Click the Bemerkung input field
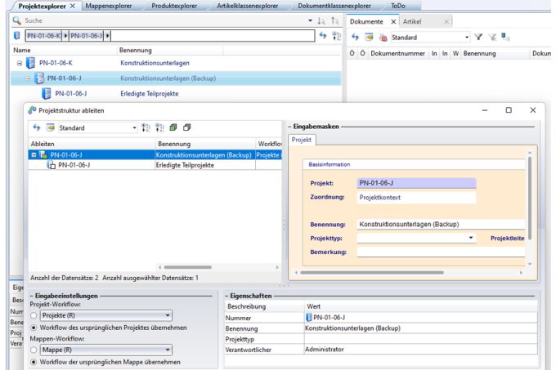556x370 pixels. pos(441,252)
